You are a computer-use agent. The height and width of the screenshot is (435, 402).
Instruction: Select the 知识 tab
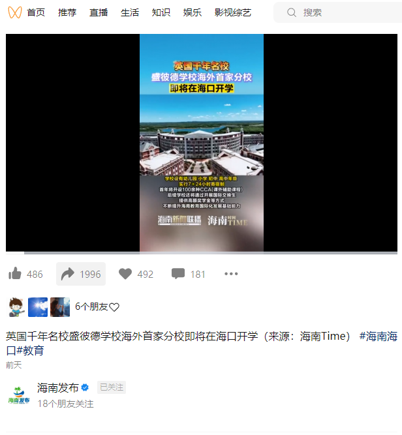pyautogui.click(x=161, y=12)
